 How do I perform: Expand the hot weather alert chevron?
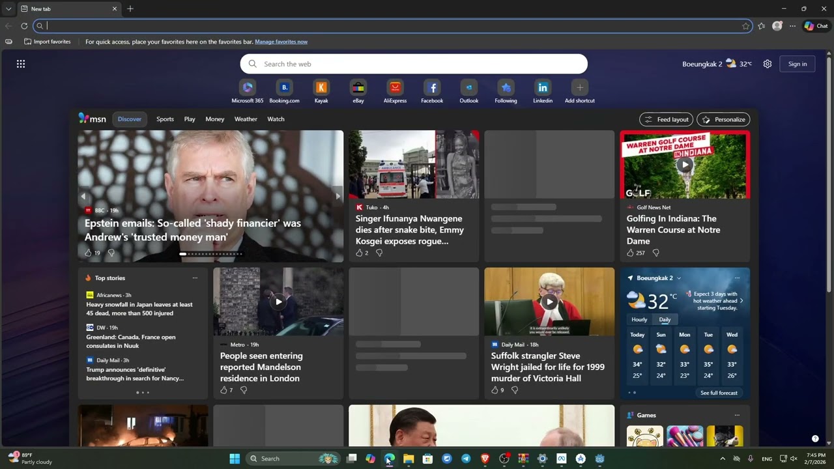(741, 301)
